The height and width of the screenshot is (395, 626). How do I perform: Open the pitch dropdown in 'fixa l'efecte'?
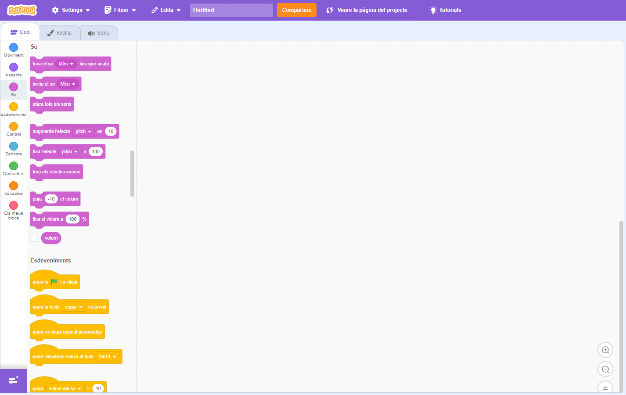click(x=70, y=151)
